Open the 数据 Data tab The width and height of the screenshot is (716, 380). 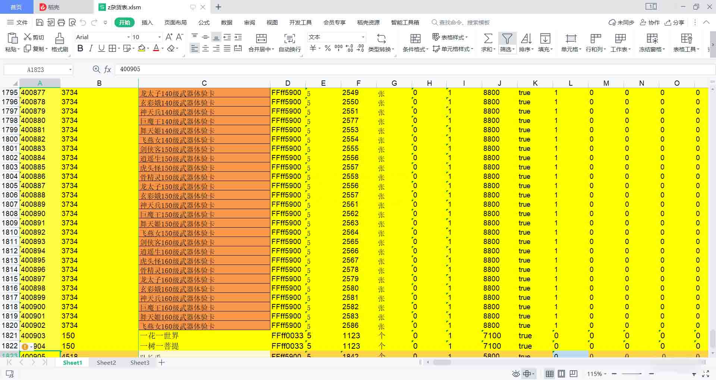(227, 22)
